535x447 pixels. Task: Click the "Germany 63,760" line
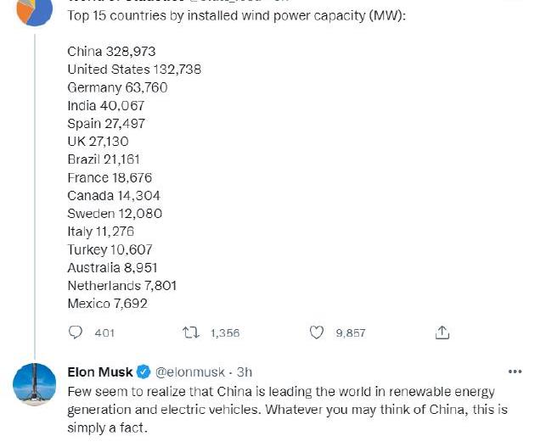pyautogui.click(x=117, y=87)
